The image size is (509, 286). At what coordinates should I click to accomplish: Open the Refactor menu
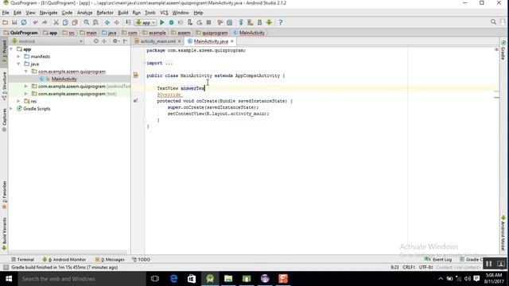coord(105,13)
